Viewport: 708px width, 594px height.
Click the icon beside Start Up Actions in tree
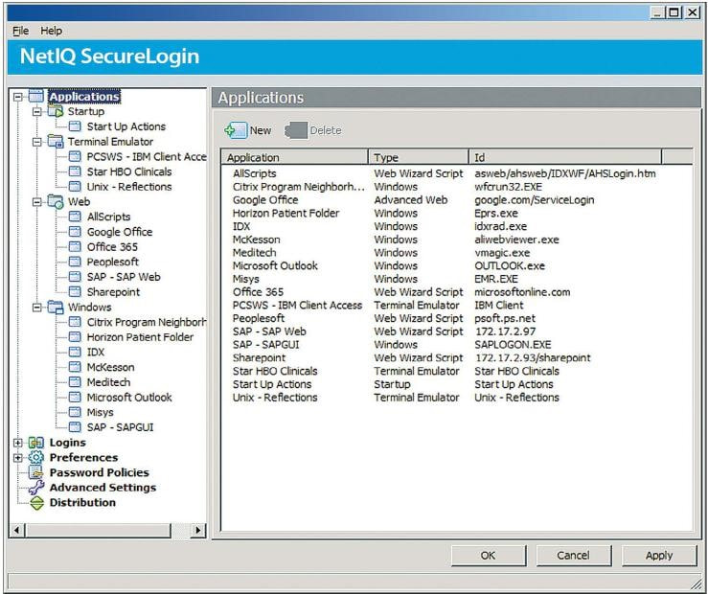[75, 126]
